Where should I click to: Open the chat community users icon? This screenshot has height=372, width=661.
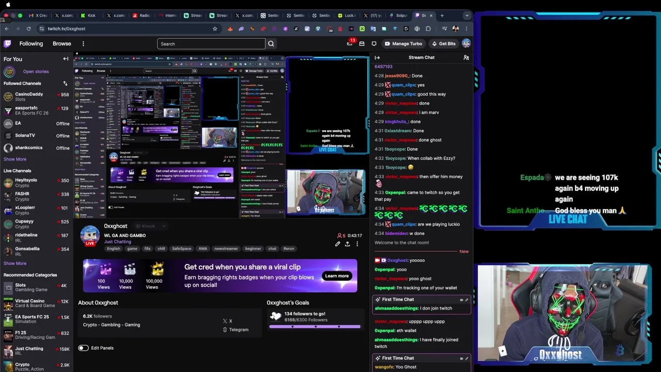[466, 57]
